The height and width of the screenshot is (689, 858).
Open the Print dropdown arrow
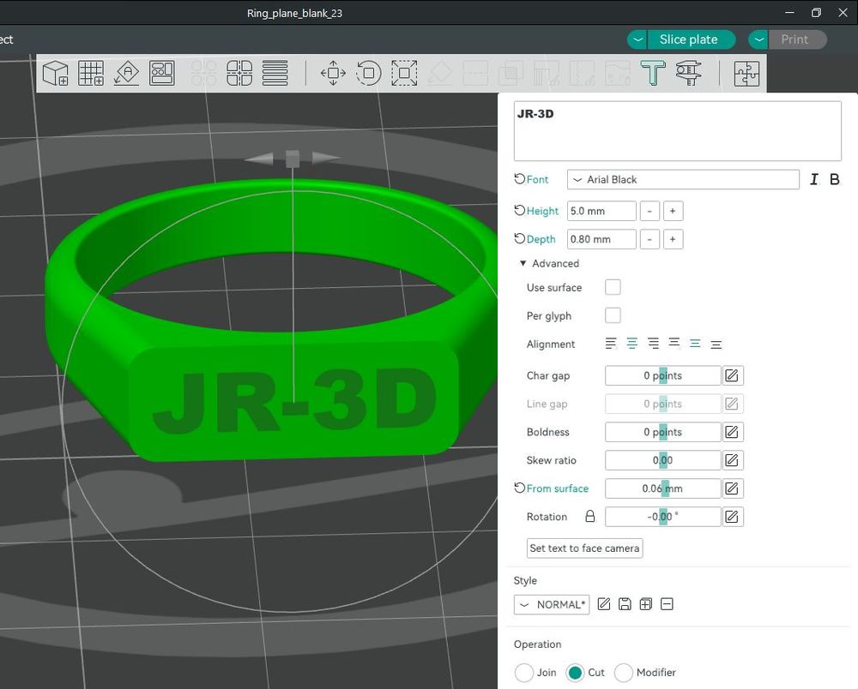tap(758, 39)
